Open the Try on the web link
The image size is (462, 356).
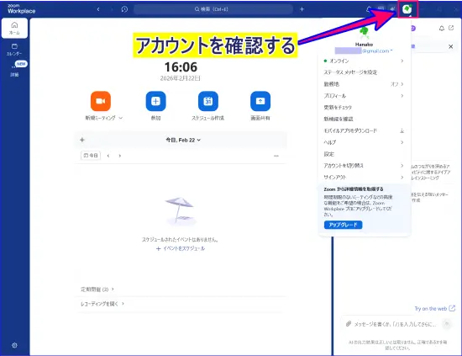tap(434, 309)
